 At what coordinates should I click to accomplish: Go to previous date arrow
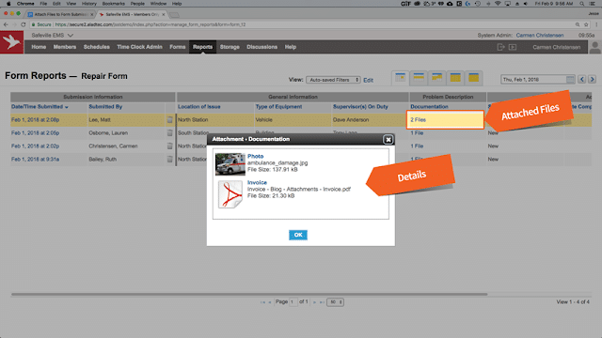[x=582, y=79]
